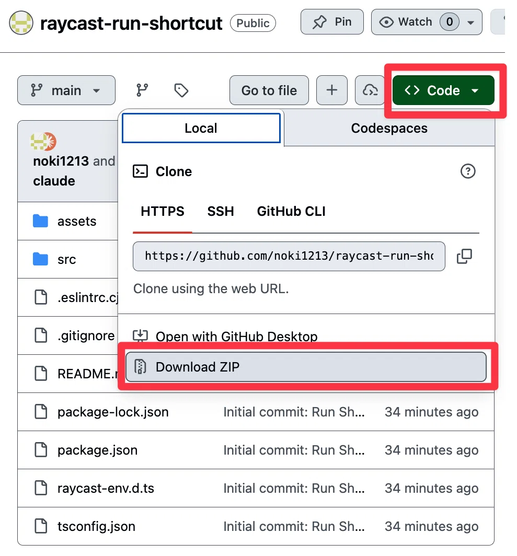Copy the clone URL to clipboard

tap(464, 256)
